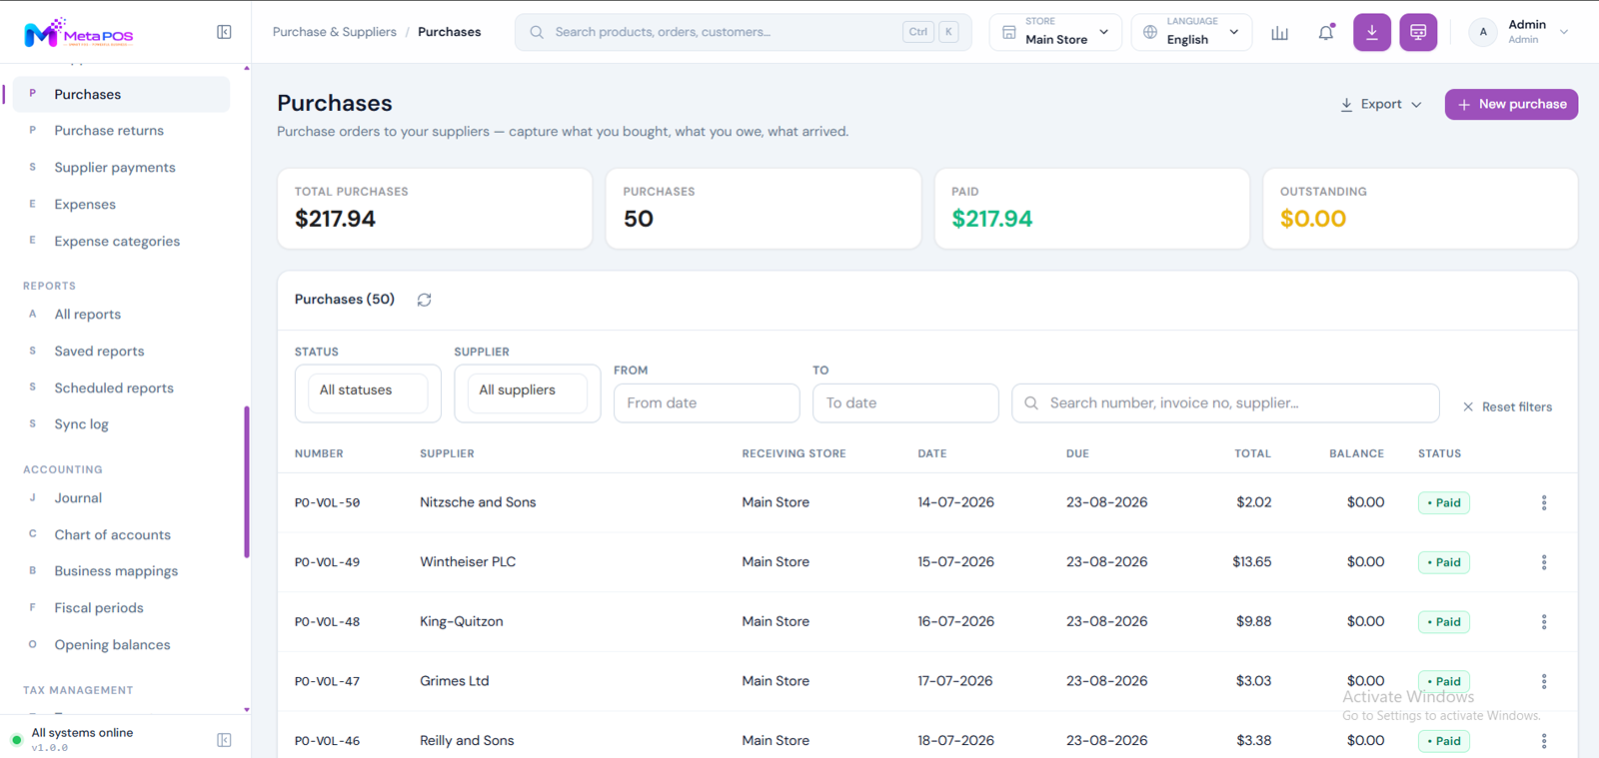The height and width of the screenshot is (758, 1599).
Task: Click the green systems online status dot
Action: [16, 740]
